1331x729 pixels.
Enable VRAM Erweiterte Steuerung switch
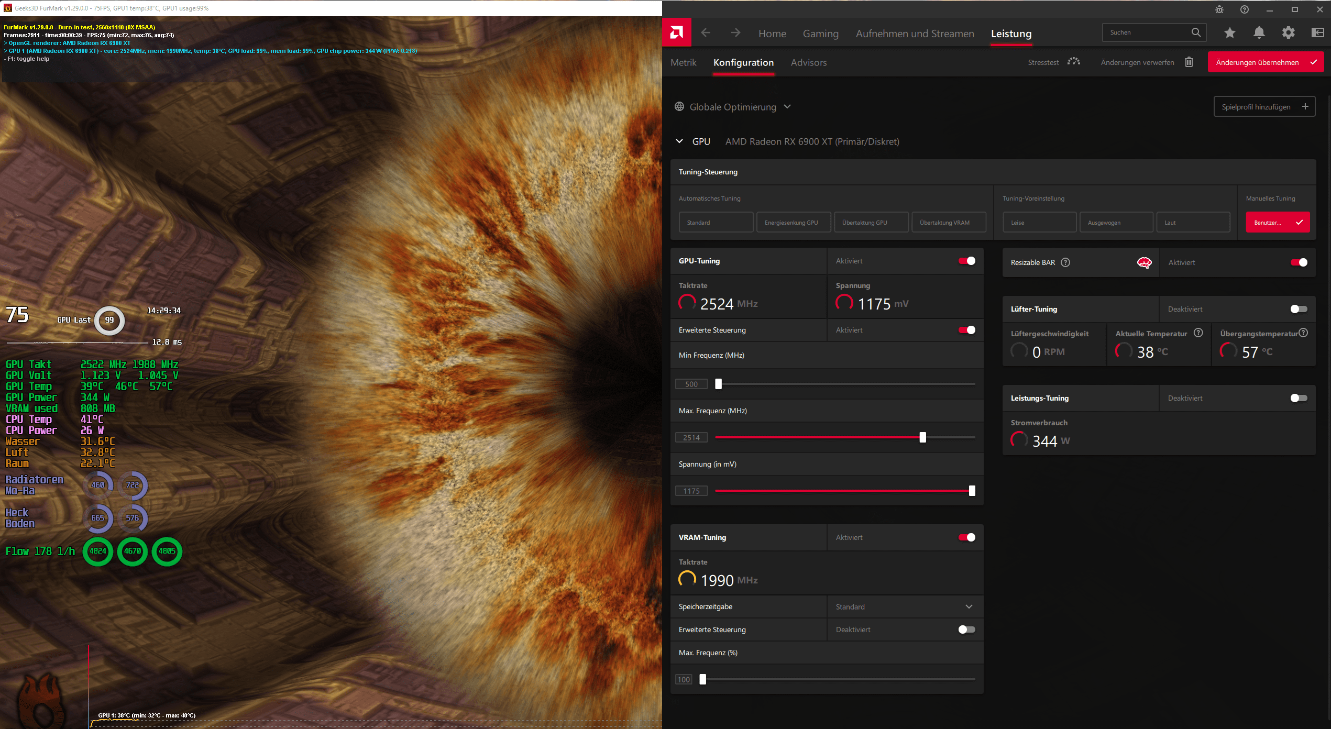(967, 629)
